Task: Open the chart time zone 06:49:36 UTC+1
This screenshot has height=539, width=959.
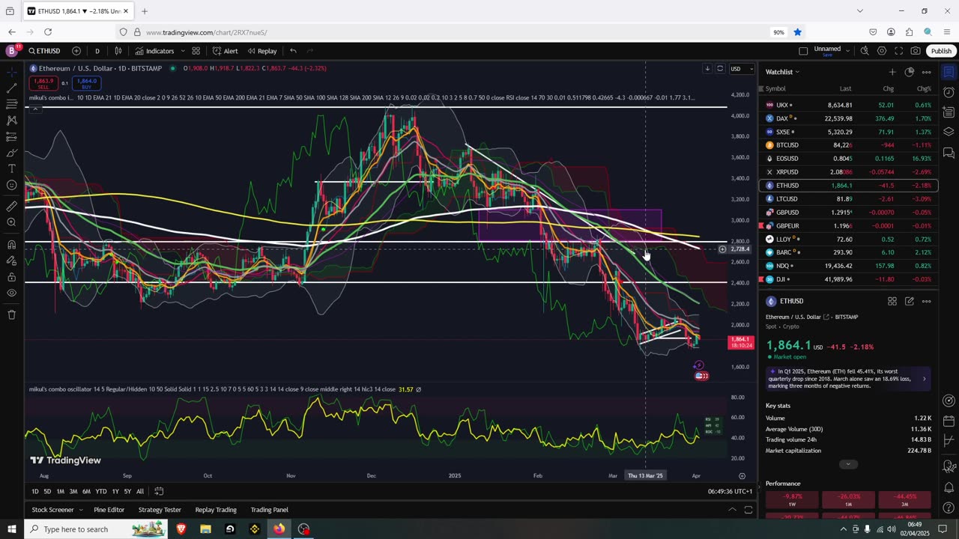Action: [x=730, y=491]
